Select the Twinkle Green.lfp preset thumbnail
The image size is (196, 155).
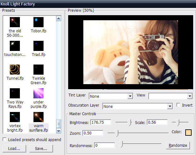[x=39, y=70]
